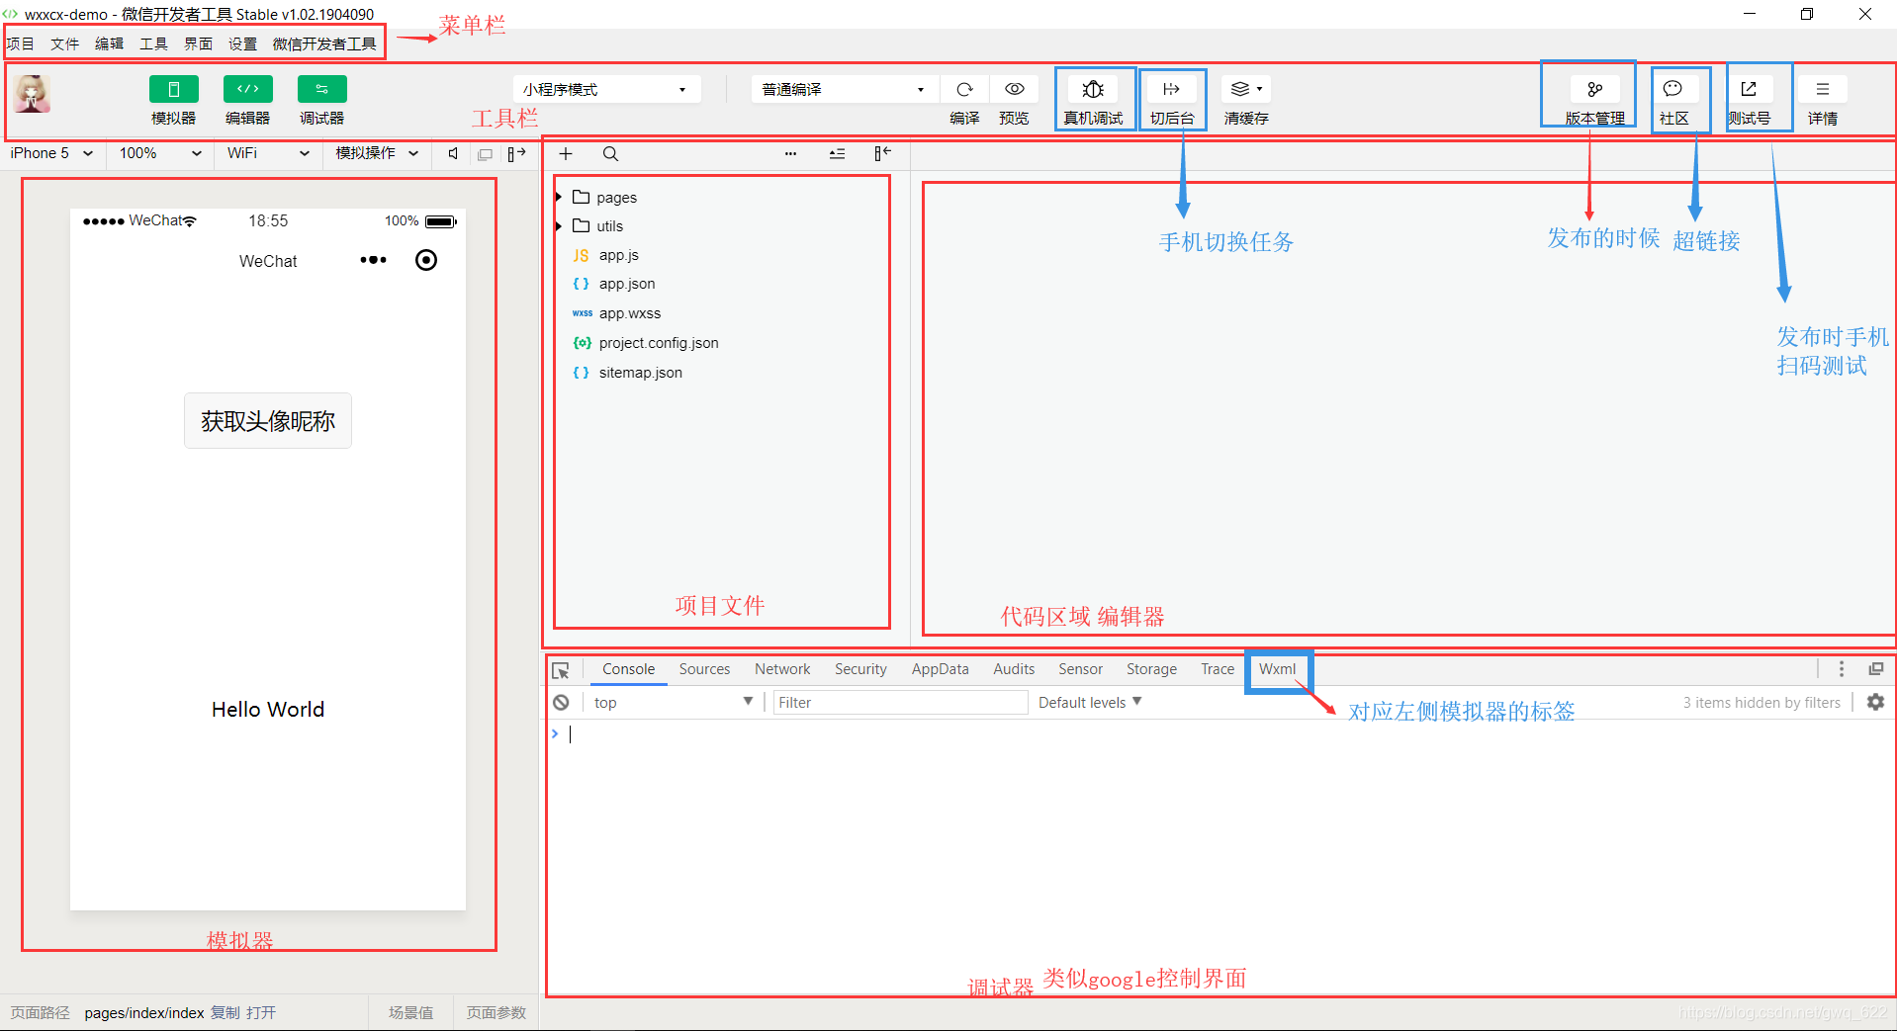Toggle the 模拟器 simulator panel button
The width and height of the screenshot is (1897, 1031).
point(173,89)
